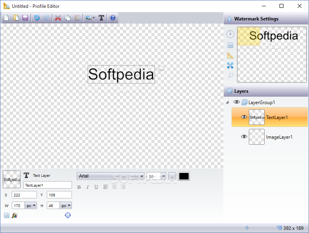309x233 pixels.
Task: Click the watermark preview thumbnail
Action: point(272,55)
